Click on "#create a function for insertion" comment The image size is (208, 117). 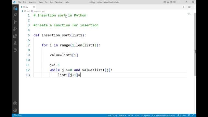pos(66,25)
